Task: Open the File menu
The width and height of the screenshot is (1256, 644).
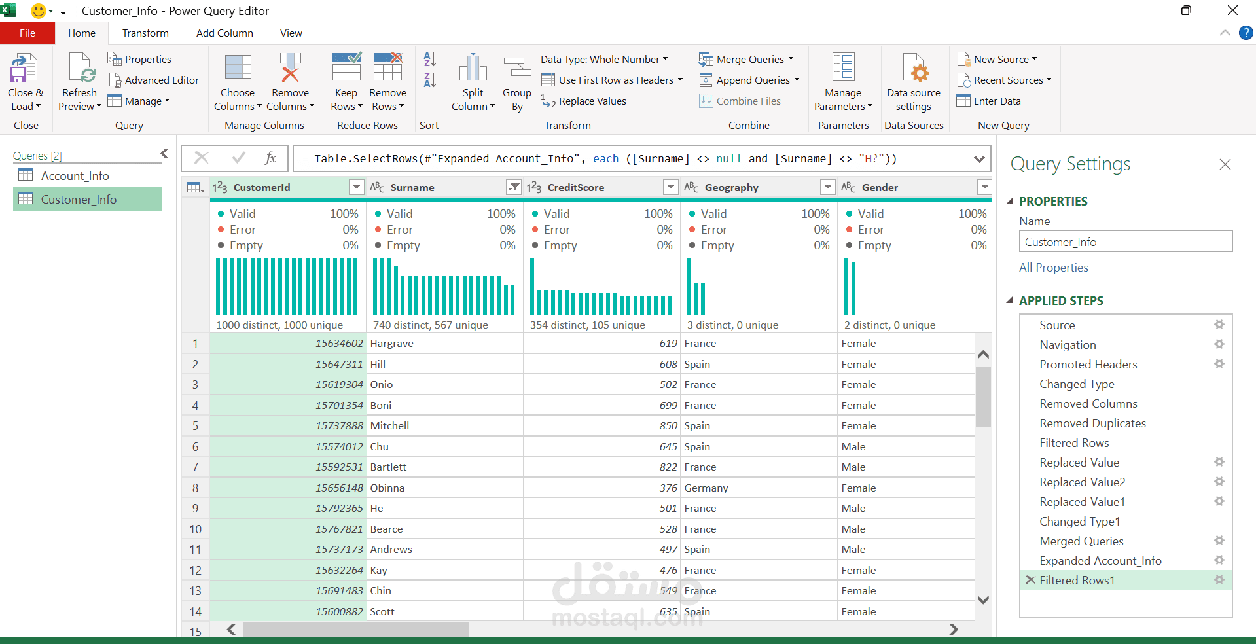Action: click(x=27, y=33)
